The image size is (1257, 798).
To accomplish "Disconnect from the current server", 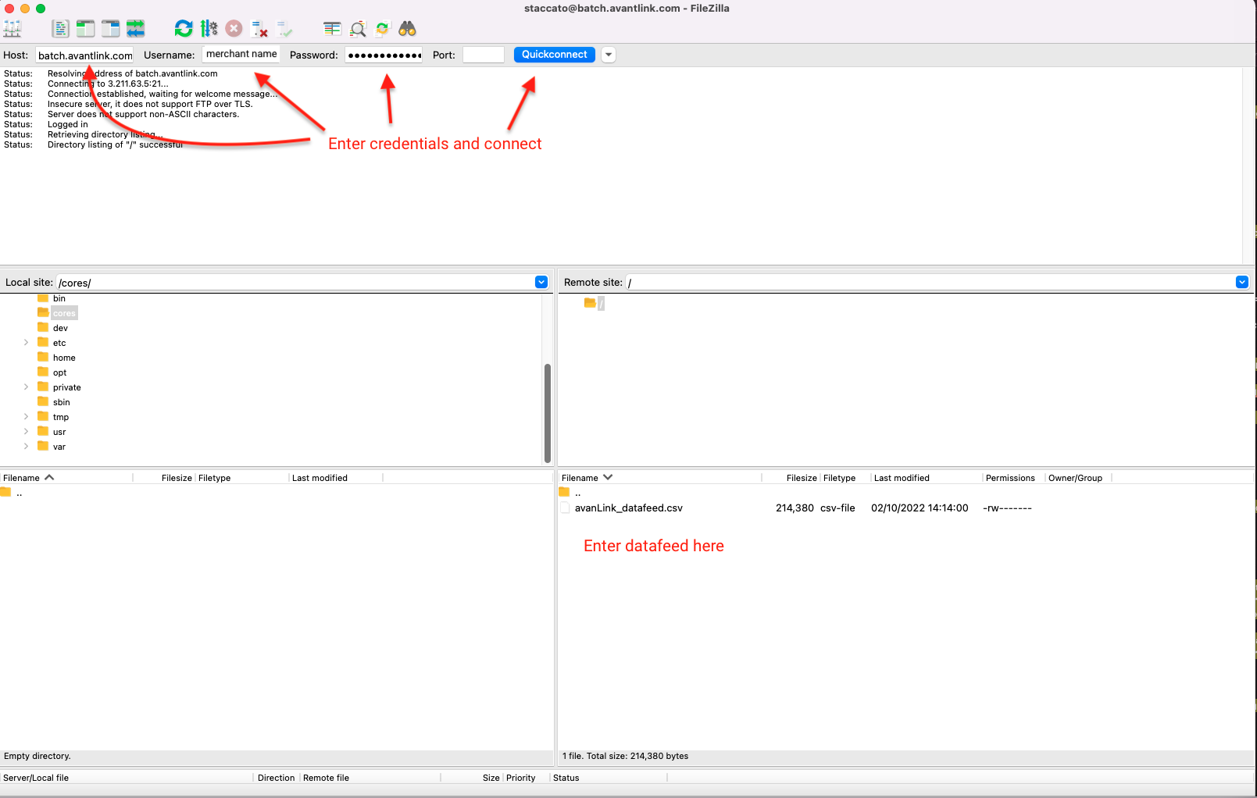I will [259, 29].
